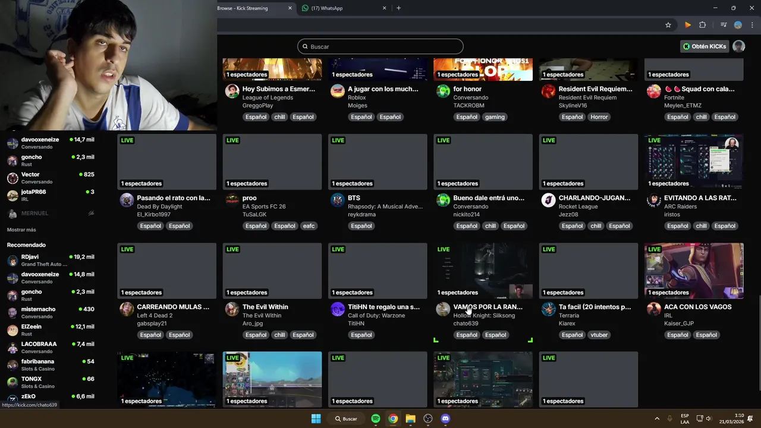This screenshot has height=428, width=761.
Task: Click the Meylen_ETMZ streamer avatar
Action: point(654,91)
